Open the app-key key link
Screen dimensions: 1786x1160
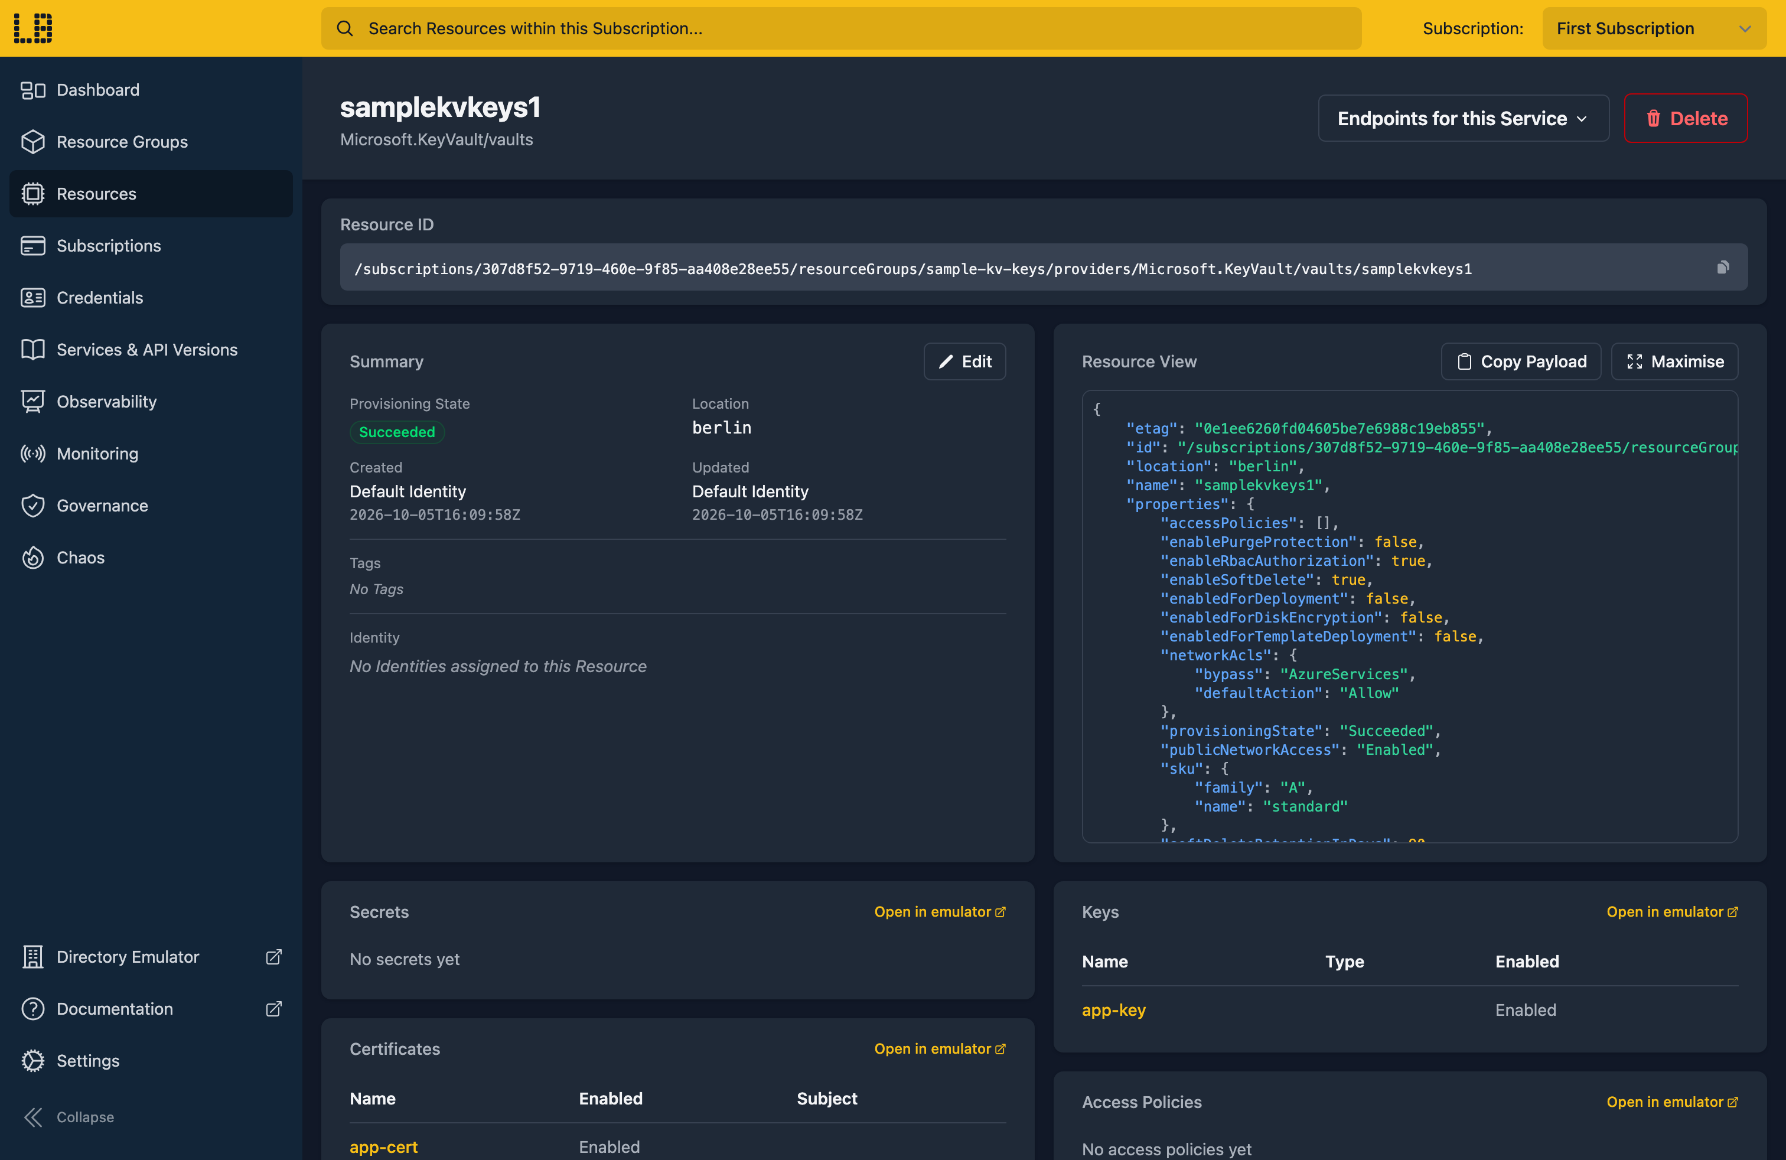[1114, 1010]
